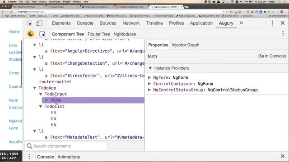The height and width of the screenshot is (162, 289).
Task: Select the drawer Console tab
Action: pyautogui.click(x=45, y=157)
